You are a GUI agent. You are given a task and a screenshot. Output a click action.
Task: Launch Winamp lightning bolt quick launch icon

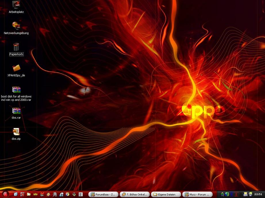(48, 195)
